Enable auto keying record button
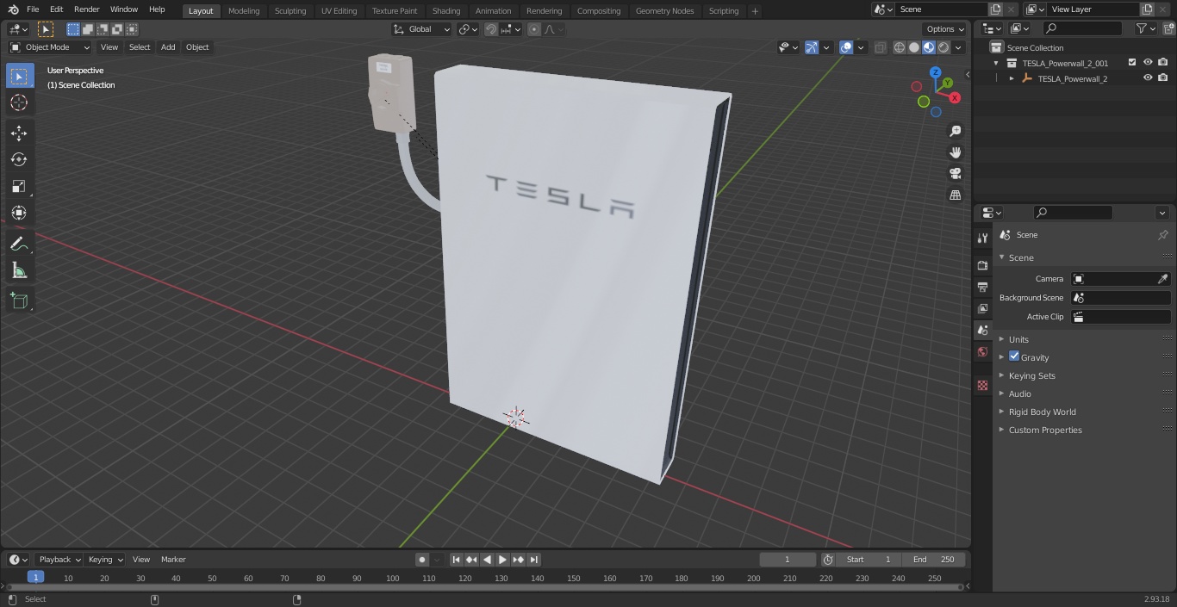The width and height of the screenshot is (1177, 607). [x=422, y=560]
